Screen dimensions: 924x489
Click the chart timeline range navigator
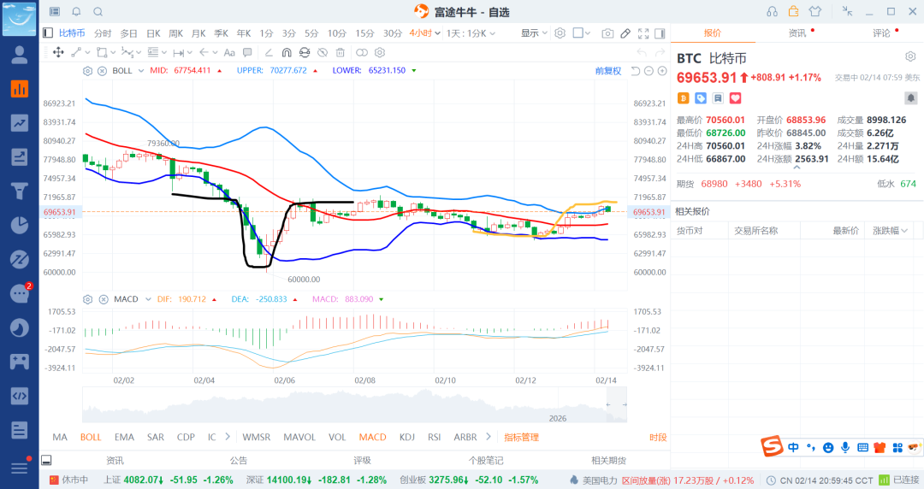tap(355, 404)
